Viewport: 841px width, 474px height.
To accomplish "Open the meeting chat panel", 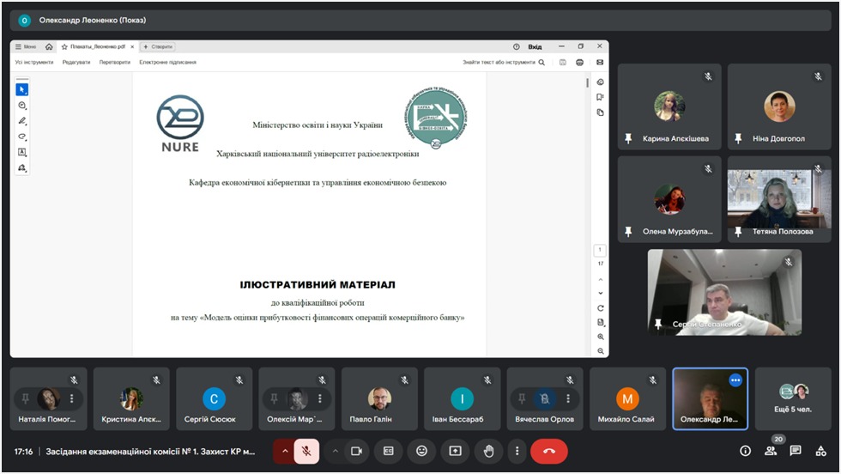I will (796, 451).
